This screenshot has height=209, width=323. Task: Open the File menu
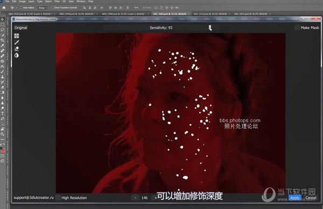8,1
